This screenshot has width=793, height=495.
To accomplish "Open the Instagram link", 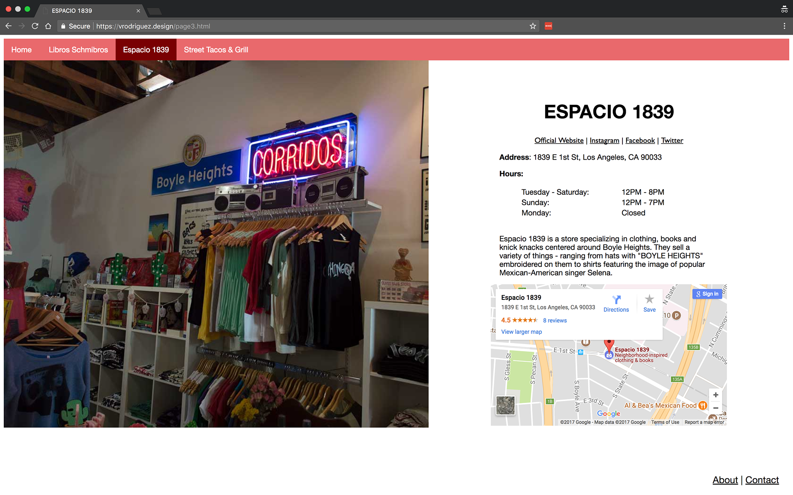I will [604, 140].
